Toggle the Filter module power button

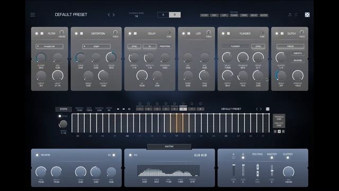(37, 33)
